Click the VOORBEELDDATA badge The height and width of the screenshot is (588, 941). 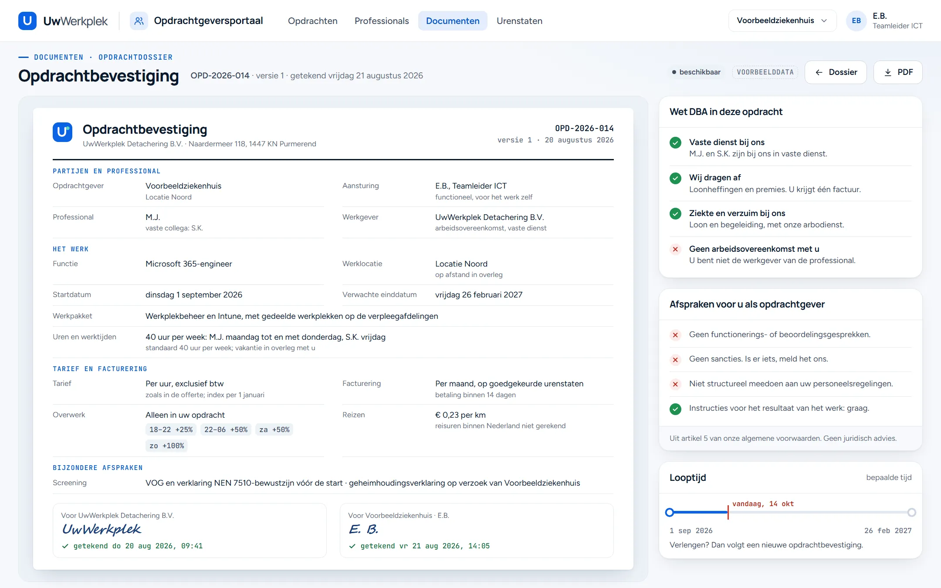click(x=765, y=72)
